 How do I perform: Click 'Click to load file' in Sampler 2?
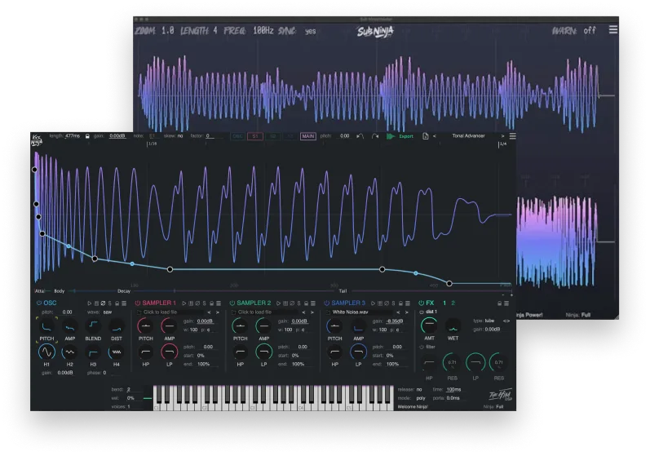[254, 312]
